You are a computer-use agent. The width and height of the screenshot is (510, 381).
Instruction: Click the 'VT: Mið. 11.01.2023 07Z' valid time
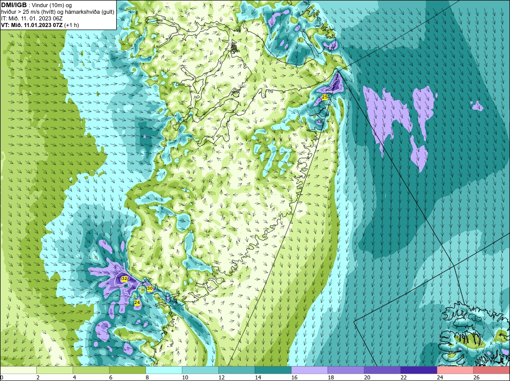pos(32,25)
